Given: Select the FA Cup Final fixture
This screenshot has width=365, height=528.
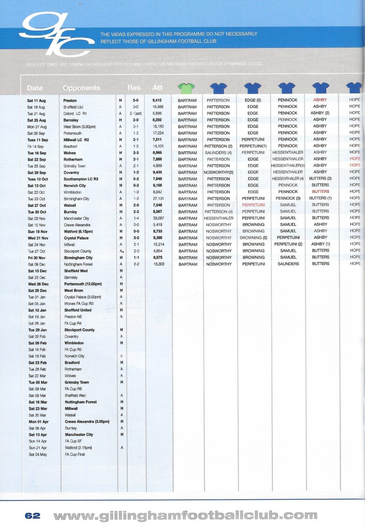Looking at the screenshot, I should coord(75,455).
